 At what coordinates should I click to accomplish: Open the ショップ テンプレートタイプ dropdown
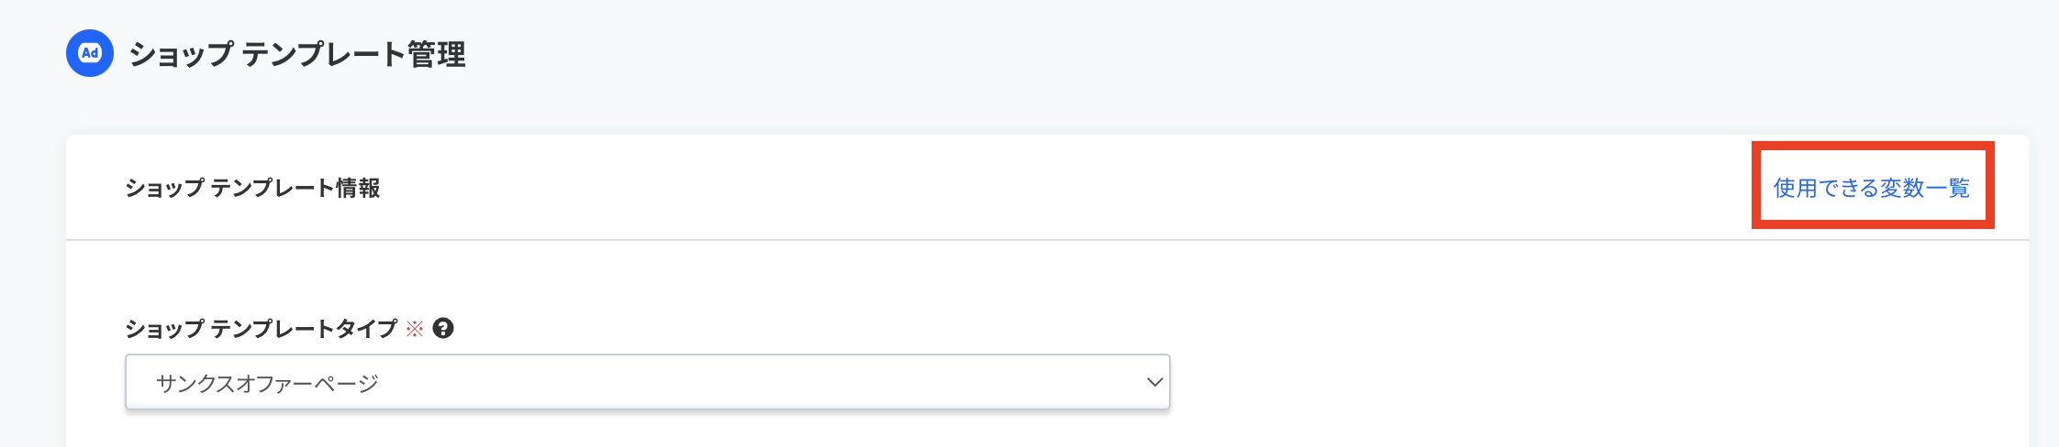[648, 382]
